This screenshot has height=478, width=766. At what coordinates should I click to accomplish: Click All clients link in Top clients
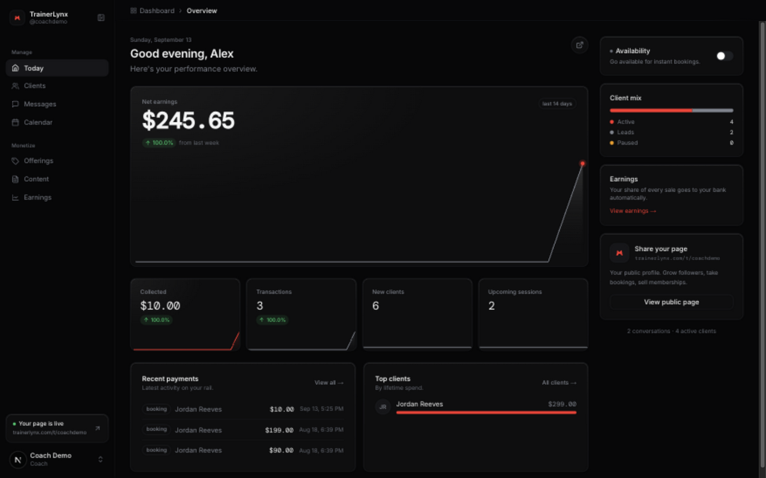pyautogui.click(x=560, y=382)
